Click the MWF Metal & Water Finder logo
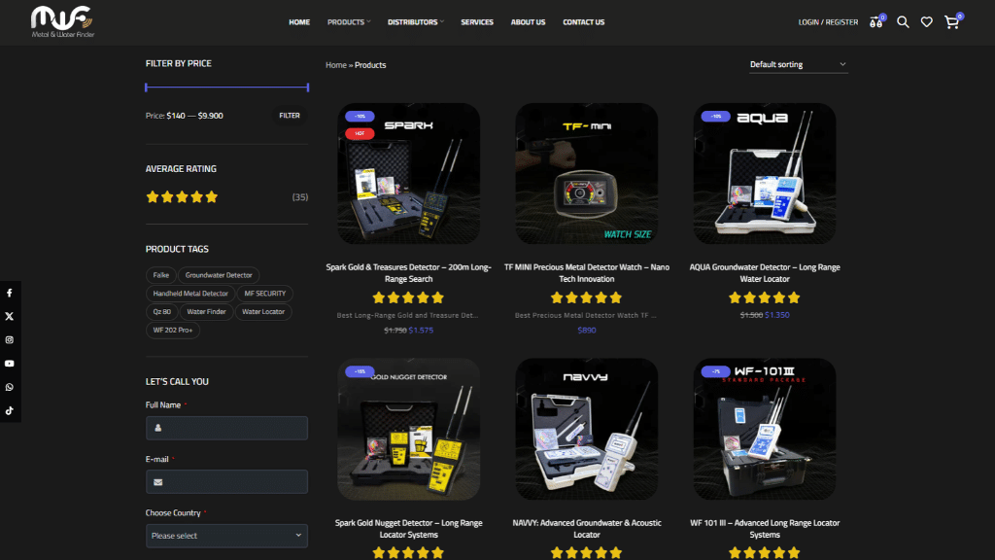995x560 pixels. [x=62, y=21]
